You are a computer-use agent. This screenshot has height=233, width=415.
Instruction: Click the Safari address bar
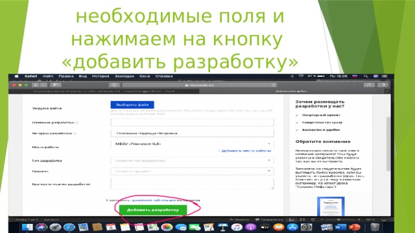click(x=199, y=85)
